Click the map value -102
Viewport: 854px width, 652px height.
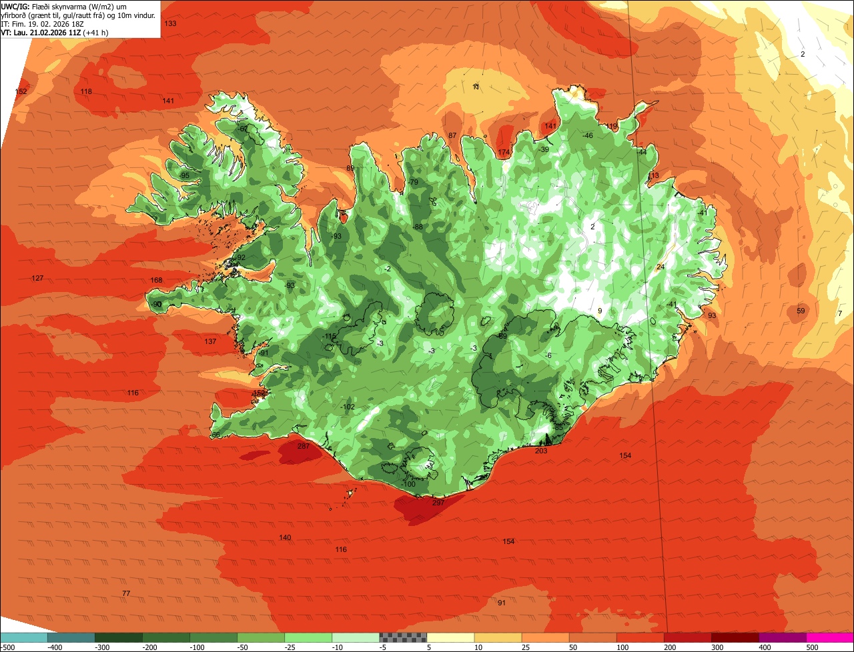pos(348,407)
